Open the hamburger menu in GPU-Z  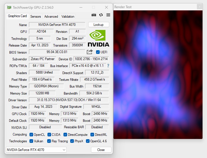point(108,15)
